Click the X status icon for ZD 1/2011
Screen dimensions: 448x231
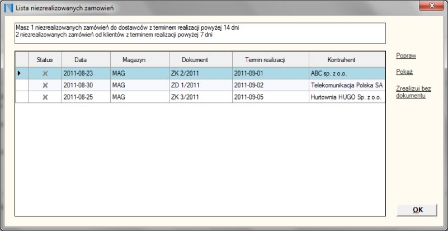pyautogui.click(x=45, y=85)
